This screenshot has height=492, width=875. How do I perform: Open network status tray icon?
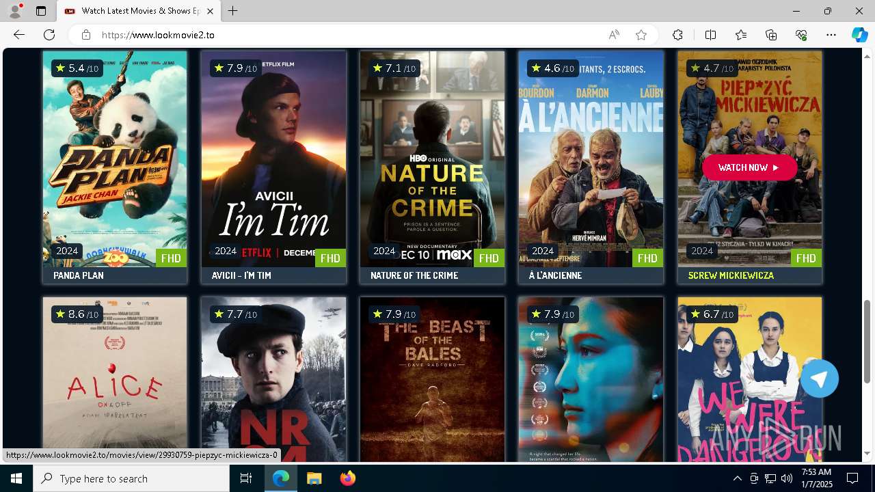(x=770, y=478)
